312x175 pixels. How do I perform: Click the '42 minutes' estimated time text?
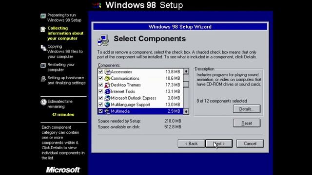pos(63,115)
